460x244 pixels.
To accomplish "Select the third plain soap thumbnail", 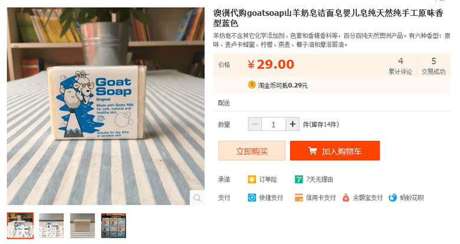I will pos(83,226).
